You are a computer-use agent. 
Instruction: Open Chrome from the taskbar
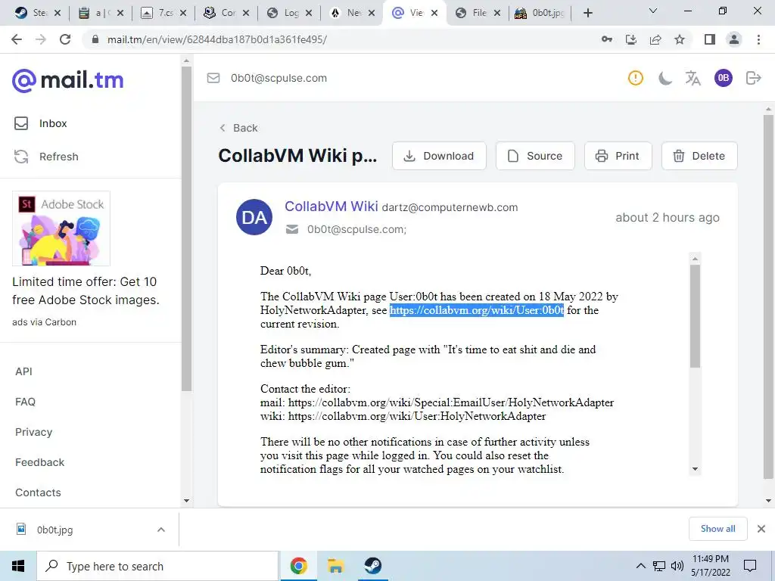pyautogui.click(x=298, y=566)
